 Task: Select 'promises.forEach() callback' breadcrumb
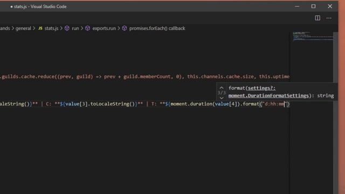[157, 29]
